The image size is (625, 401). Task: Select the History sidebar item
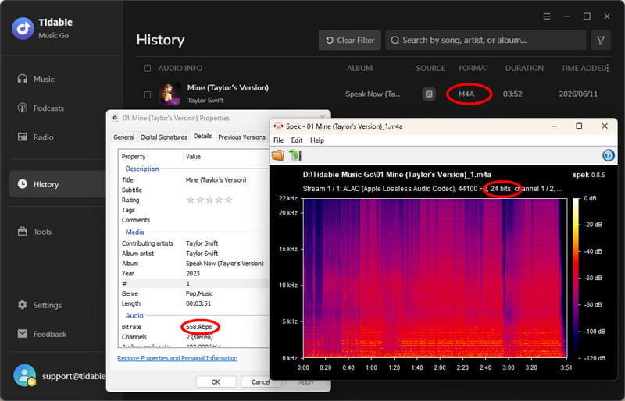58,184
